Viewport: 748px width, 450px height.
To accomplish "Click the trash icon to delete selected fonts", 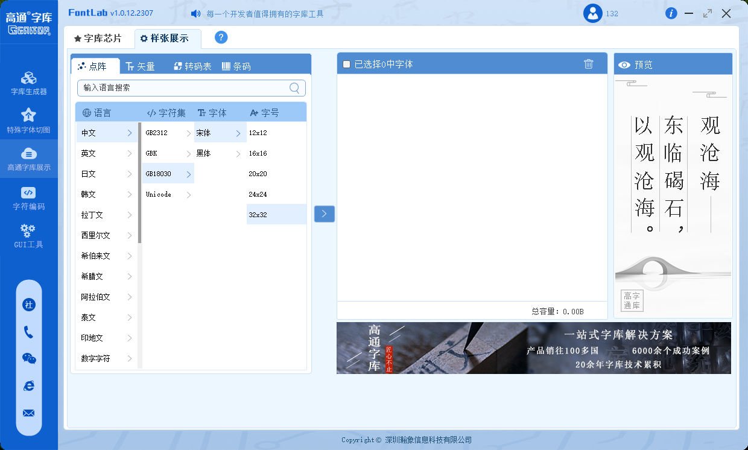I will pyautogui.click(x=589, y=64).
